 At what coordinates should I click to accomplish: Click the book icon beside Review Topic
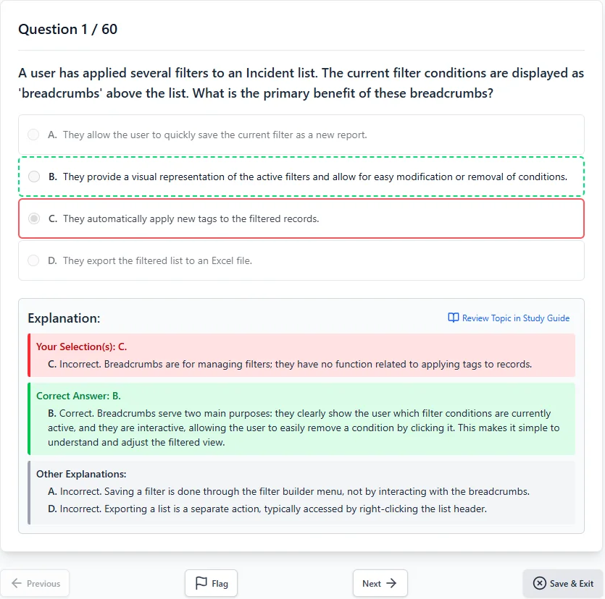[452, 318]
